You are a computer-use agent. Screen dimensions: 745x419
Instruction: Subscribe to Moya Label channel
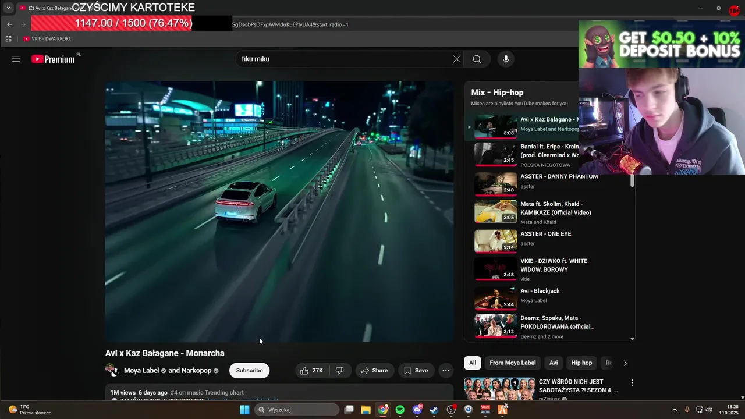(x=249, y=371)
